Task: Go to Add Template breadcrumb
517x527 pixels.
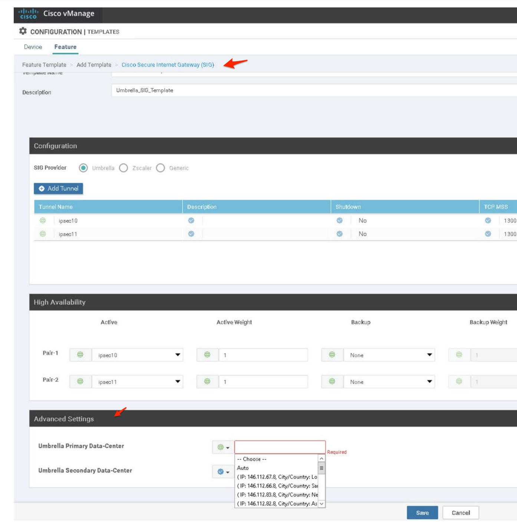Action: 94,64
